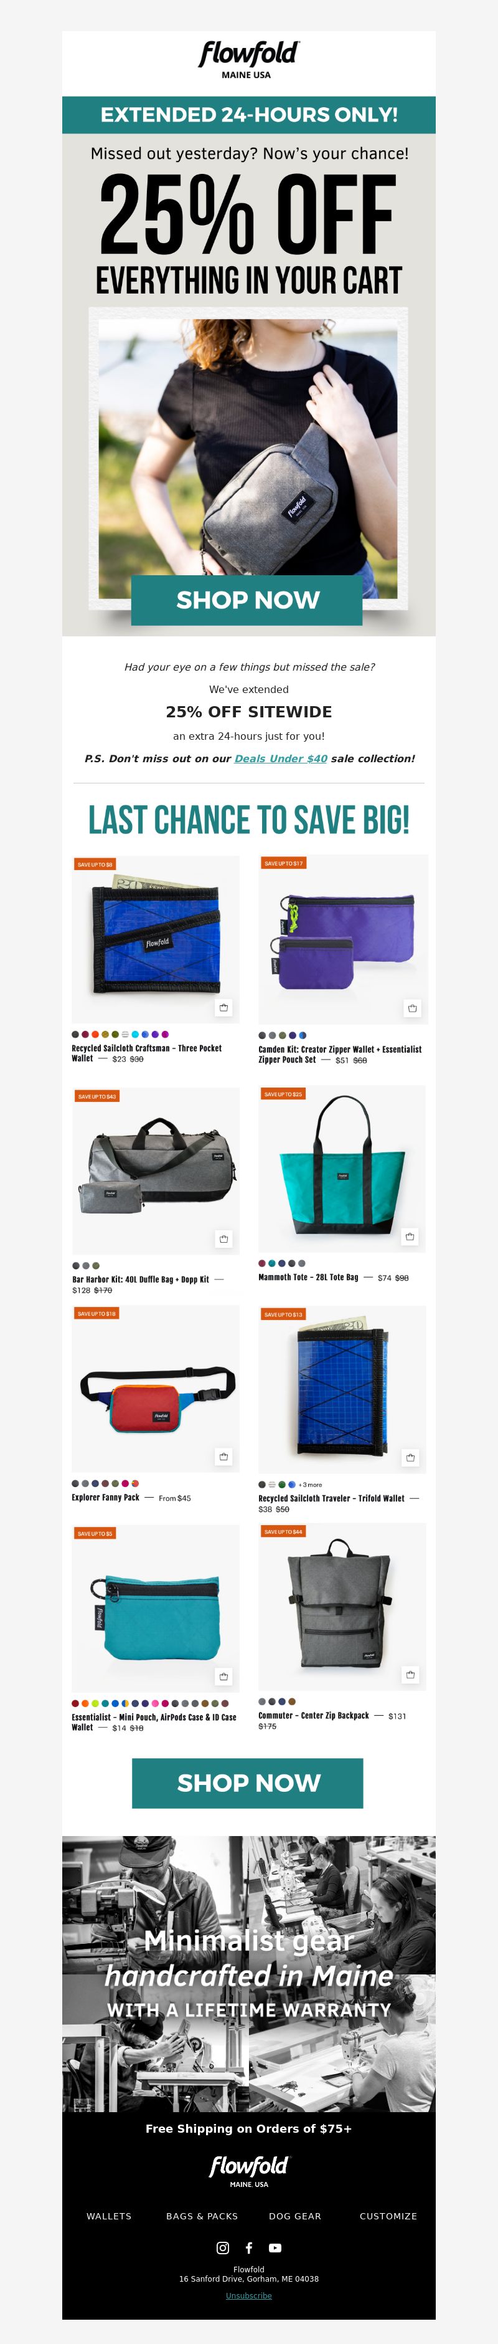Open the CUSTOMIZE footer item

tap(388, 2216)
